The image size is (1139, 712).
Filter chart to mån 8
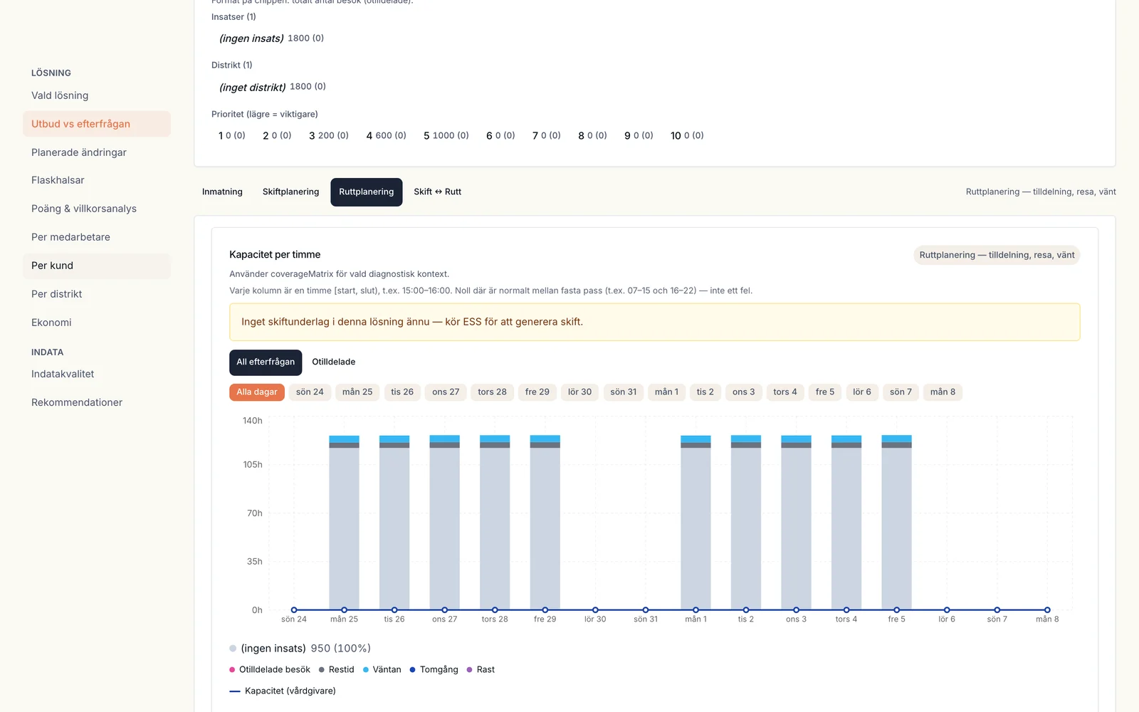pyautogui.click(x=943, y=392)
